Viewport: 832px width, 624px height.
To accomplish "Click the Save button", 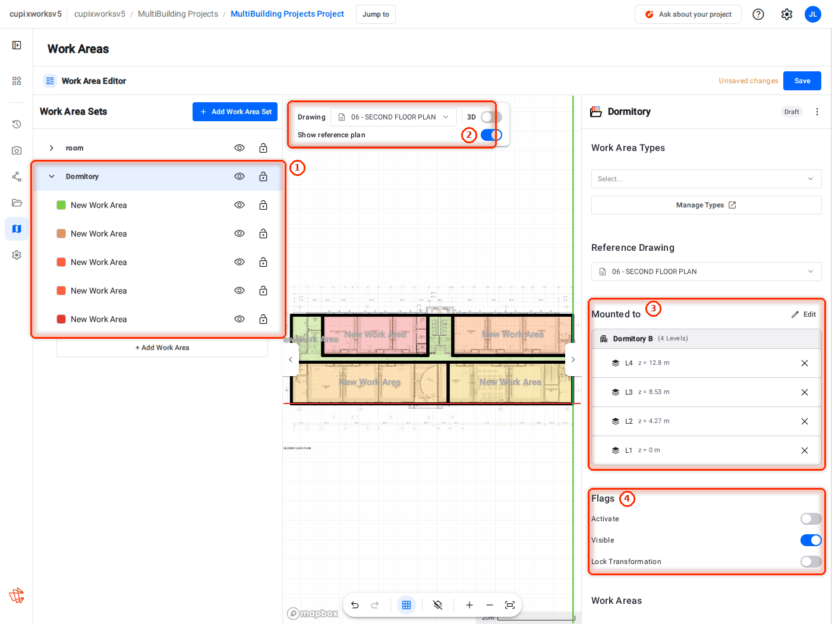I will (x=802, y=81).
